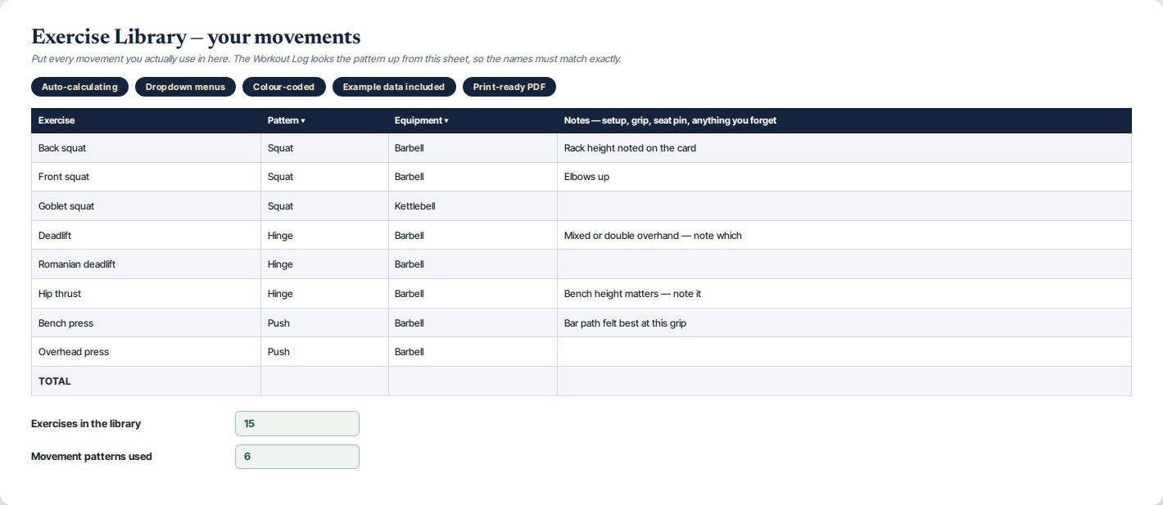
Task: Select the Barbell cell in Front squat row
Action: tap(473, 177)
